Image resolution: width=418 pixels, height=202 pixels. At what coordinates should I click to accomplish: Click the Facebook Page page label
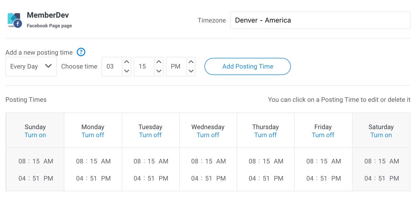[49, 26]
